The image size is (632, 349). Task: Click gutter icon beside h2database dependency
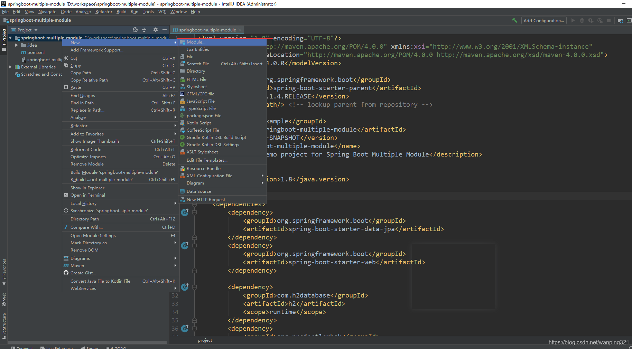[185, 287]
